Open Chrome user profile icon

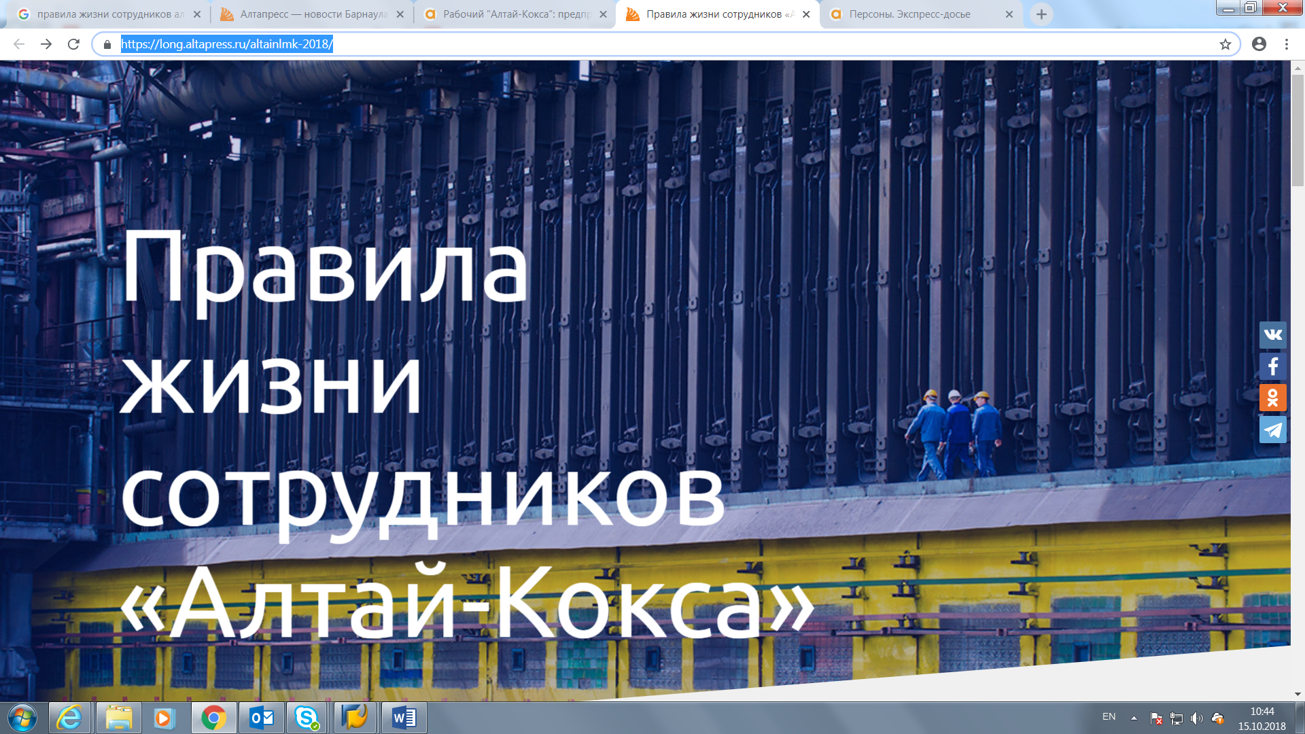click(x=1259, y=44)
